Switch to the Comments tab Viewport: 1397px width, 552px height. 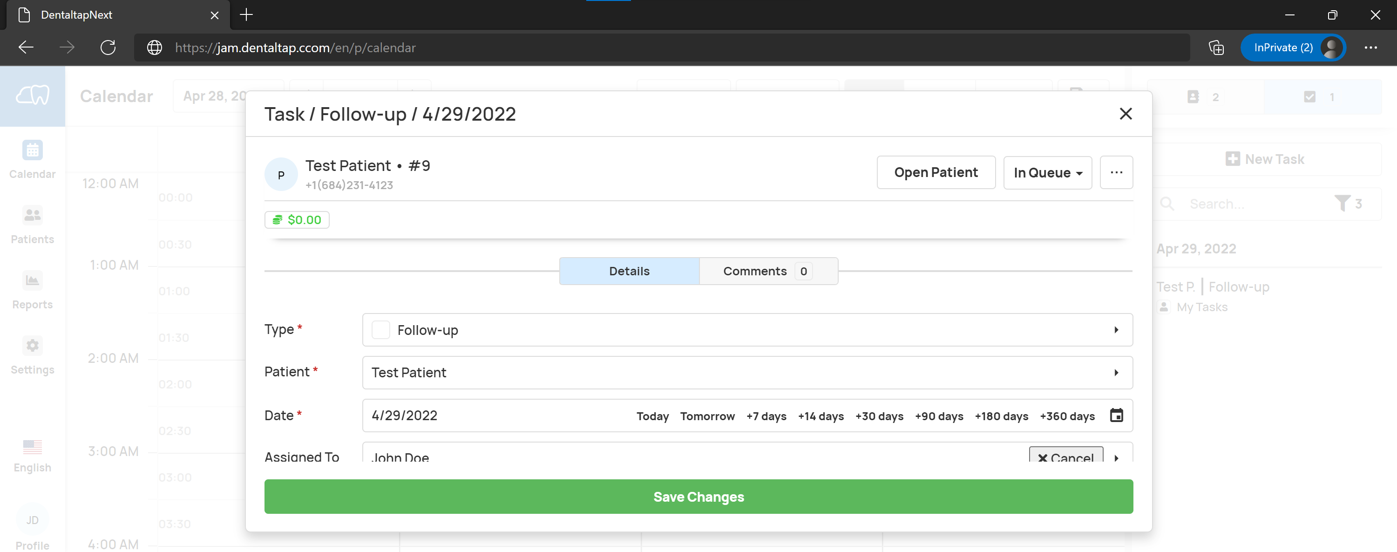(768, 271)
